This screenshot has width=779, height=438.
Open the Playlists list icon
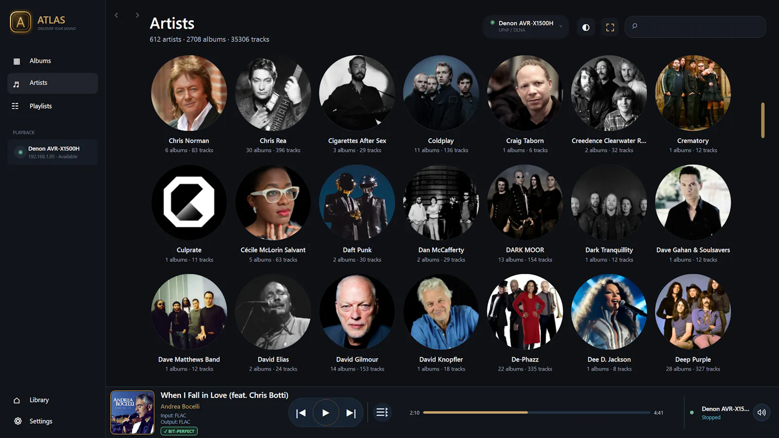coord(16,106)
